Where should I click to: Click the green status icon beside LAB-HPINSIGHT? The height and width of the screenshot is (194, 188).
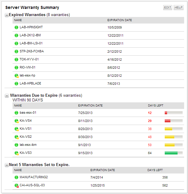[16, 27]
